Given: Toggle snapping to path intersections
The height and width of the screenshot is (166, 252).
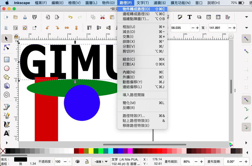Looking at the screenshot, I should (x=246, y=118).
